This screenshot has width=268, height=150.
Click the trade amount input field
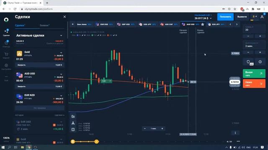[x=254, y=29]
